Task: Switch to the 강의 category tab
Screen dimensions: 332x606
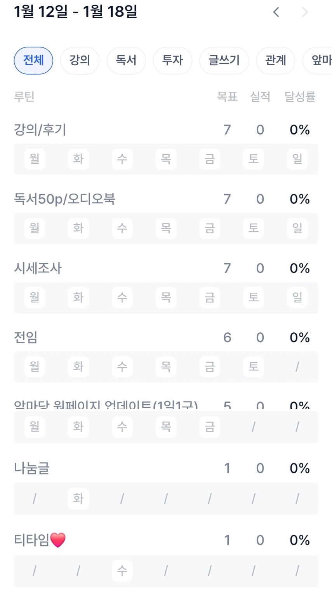Action: [80, 60]
